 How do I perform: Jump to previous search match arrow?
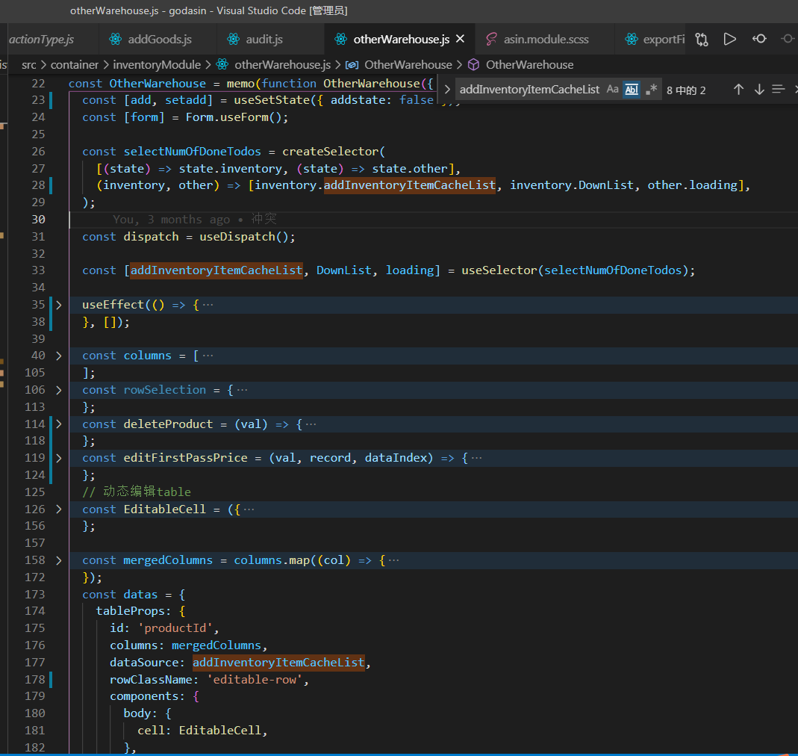point(738,90)
